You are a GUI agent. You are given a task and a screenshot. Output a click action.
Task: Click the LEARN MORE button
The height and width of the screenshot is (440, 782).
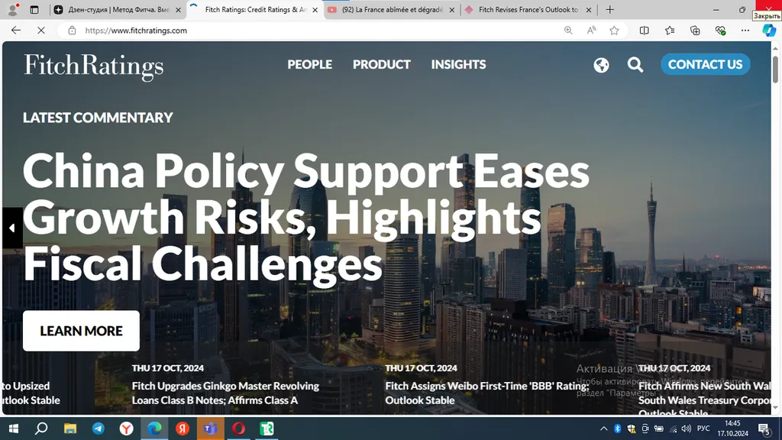click(x=81, y=331)
